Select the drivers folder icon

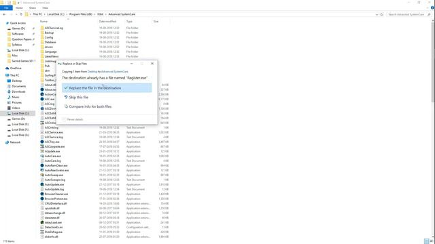42,47
